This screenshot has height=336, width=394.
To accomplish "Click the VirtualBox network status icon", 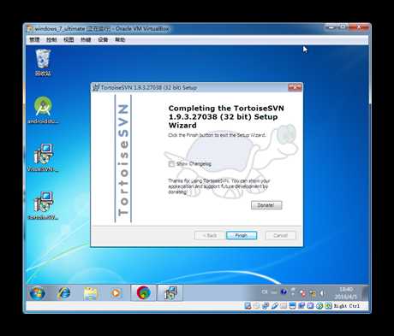I will (x=265, y=306).
